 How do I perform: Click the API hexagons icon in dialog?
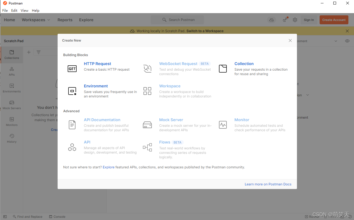click(72, 147)
